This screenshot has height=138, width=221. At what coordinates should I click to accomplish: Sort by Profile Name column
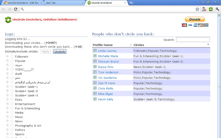pos(112,45)
